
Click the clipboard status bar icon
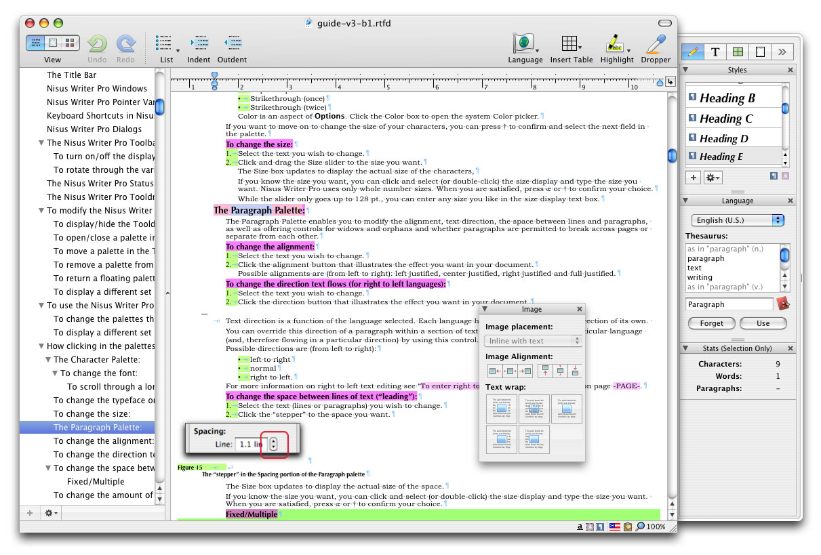628,527
